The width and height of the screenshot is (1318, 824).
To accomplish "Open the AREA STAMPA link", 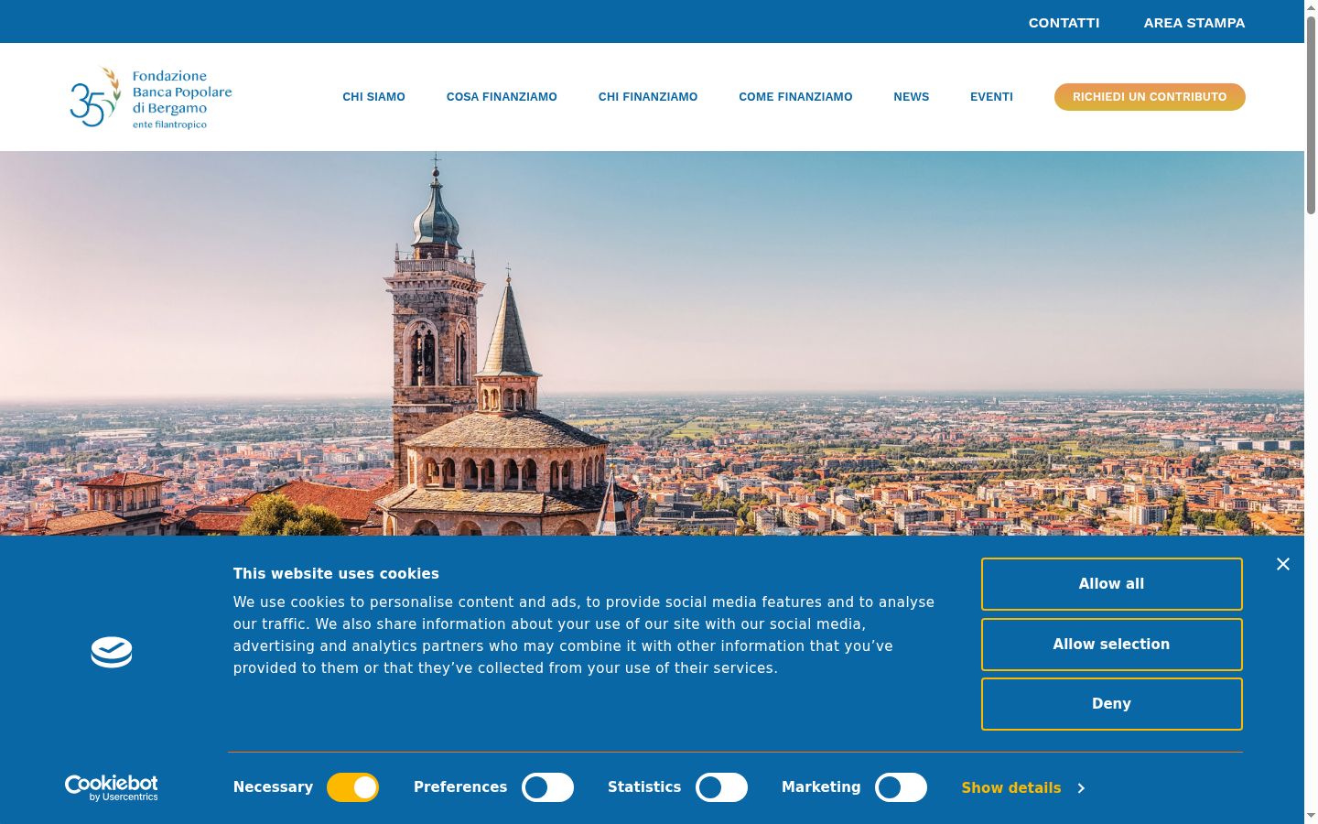I will point(1194,23).
